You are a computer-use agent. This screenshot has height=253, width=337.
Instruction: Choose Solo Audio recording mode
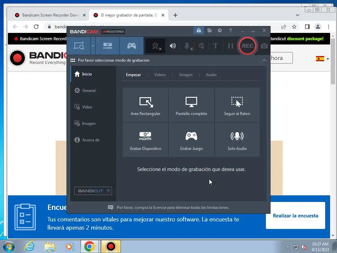(237, 140)
